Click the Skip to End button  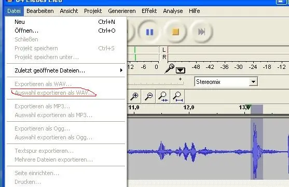pos(201,32)
